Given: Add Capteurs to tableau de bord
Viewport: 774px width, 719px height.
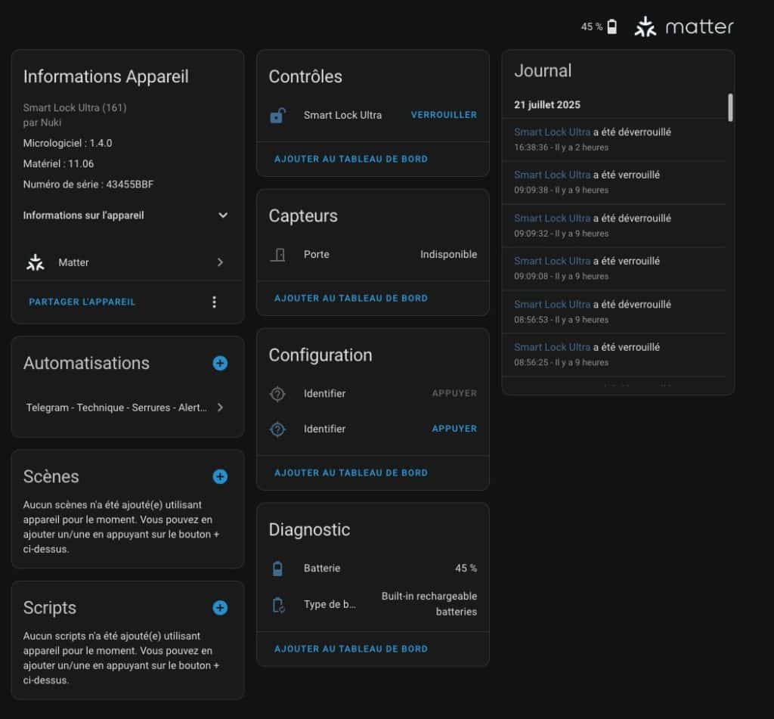Looking at the screenshot, I should [x=351, y=299].
